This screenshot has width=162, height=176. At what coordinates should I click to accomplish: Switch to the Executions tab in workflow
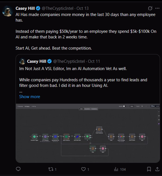(87, 109)
